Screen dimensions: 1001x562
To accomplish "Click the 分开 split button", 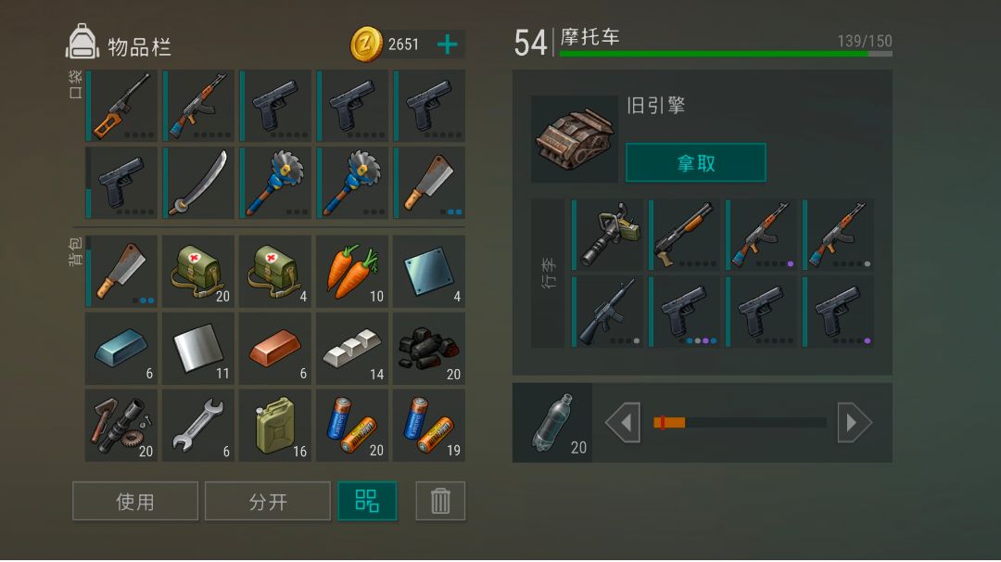I will (268, 502).
